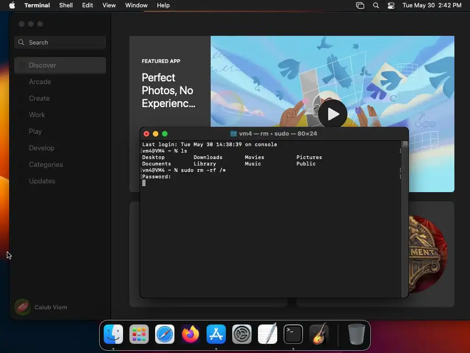Viewport: 470px width, 353px height.
Task: Click the 'Password:' prompt in Terminal
Action: coord(157,177)
